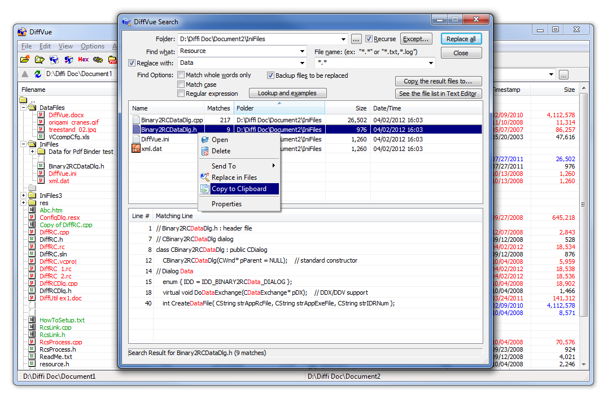Image resolution: width=608 pixels, height=399 pixels.
Task: Expand the IniFiles3 folder node
Action: [24, 196]
